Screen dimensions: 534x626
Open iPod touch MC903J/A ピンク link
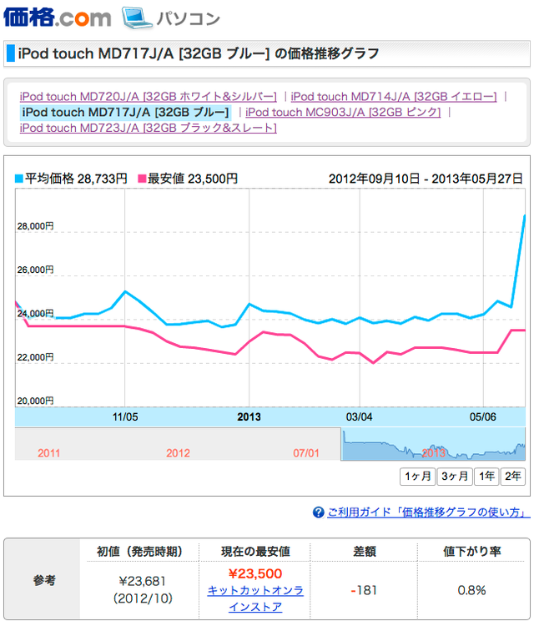coord(343,112)
